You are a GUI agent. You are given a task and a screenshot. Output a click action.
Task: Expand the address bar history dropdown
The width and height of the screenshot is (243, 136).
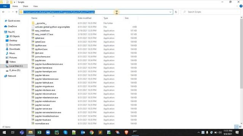pos(170,12)
